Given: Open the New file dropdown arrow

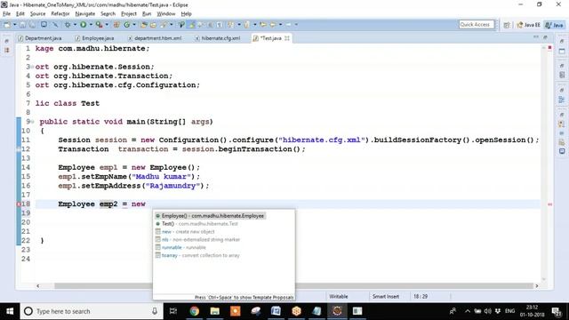Looking at the screenshot, I should [14, 25].
